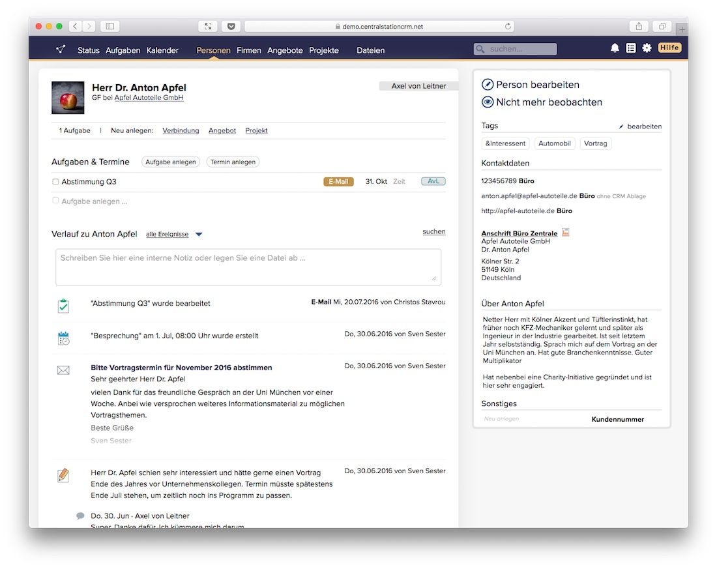Open the settings gear icon

tap(647, 48)
